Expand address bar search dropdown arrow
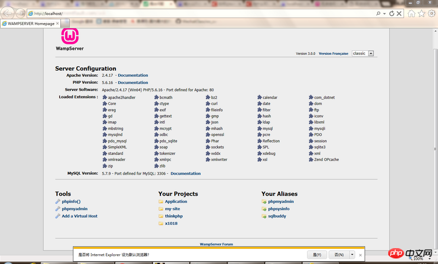Image resolution: width=438 pixels, height=264 pixels. [x=384, y=13]
